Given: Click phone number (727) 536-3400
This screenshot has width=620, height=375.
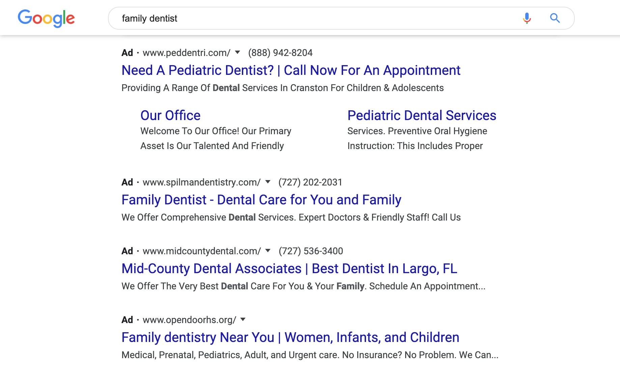Looking at the screenshot, I should [x=311, y=251].
